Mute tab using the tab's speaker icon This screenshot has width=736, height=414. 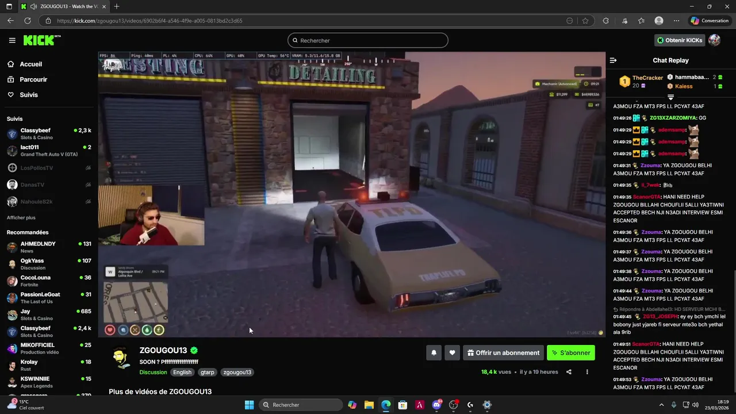(34, 6)
